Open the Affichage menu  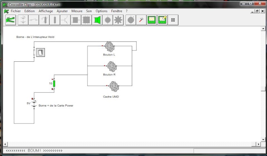(46, 11)
